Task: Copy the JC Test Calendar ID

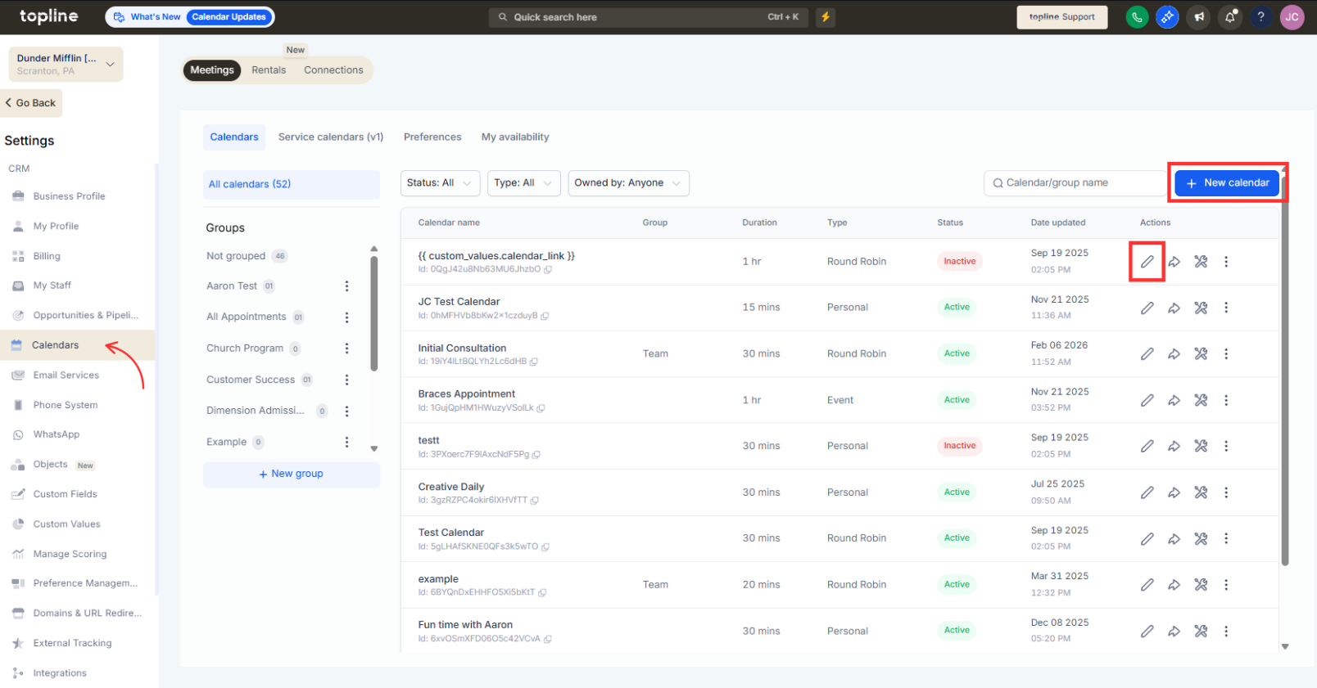Action: [545, 316]
